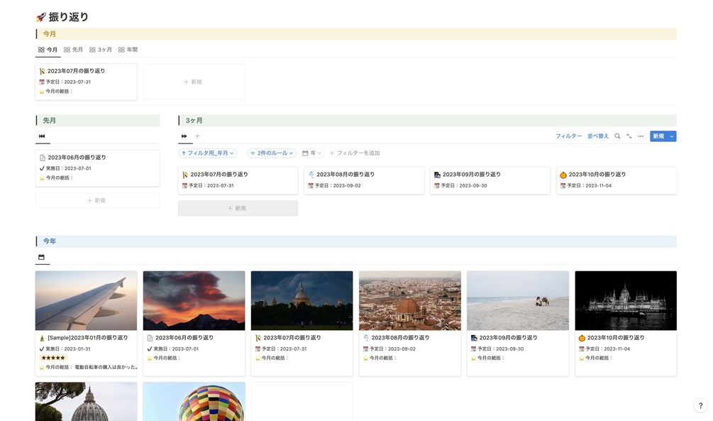Open the red sunset clouds thumbnail
Screen dimensions: 713x421
click(194, 301)
